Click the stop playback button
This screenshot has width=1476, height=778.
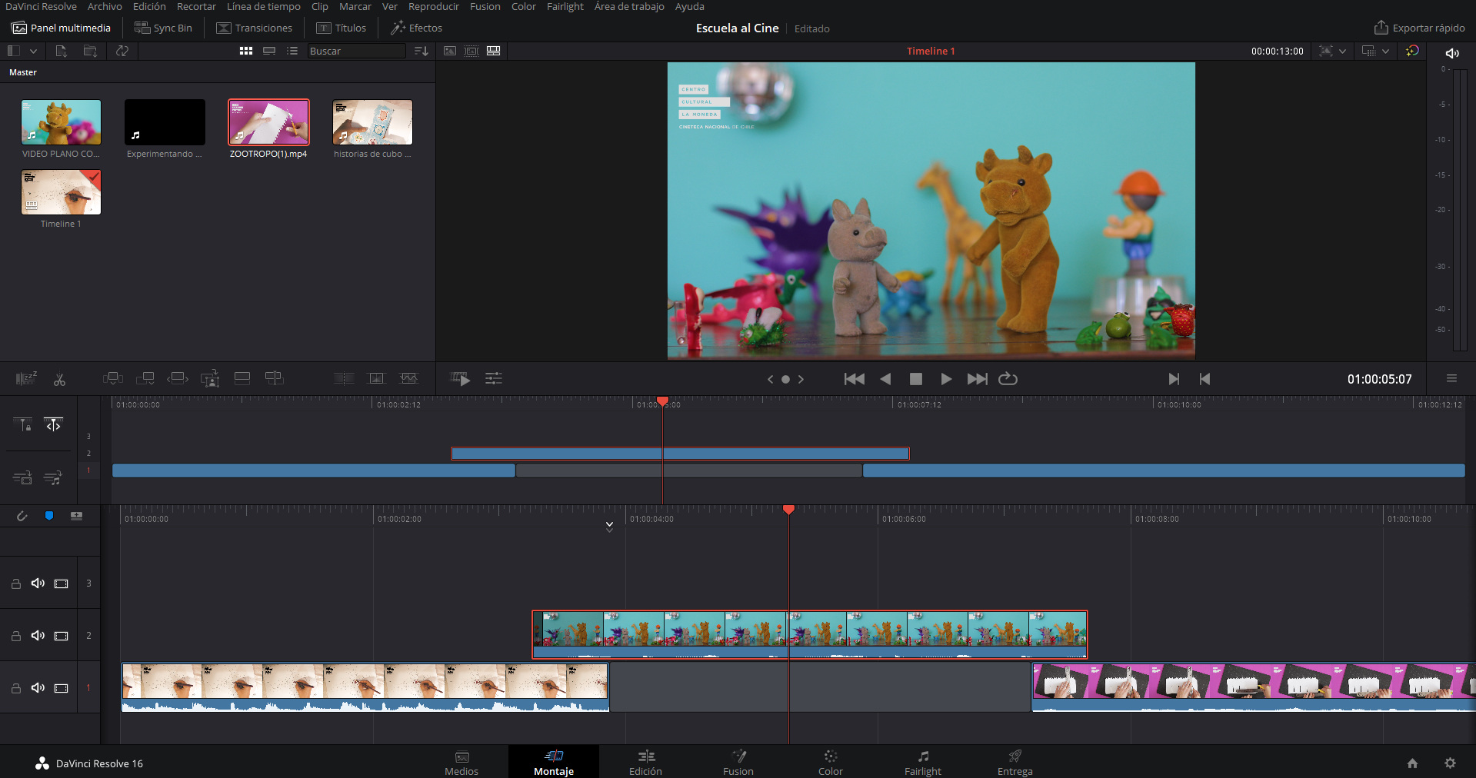(x=915, y=379)
